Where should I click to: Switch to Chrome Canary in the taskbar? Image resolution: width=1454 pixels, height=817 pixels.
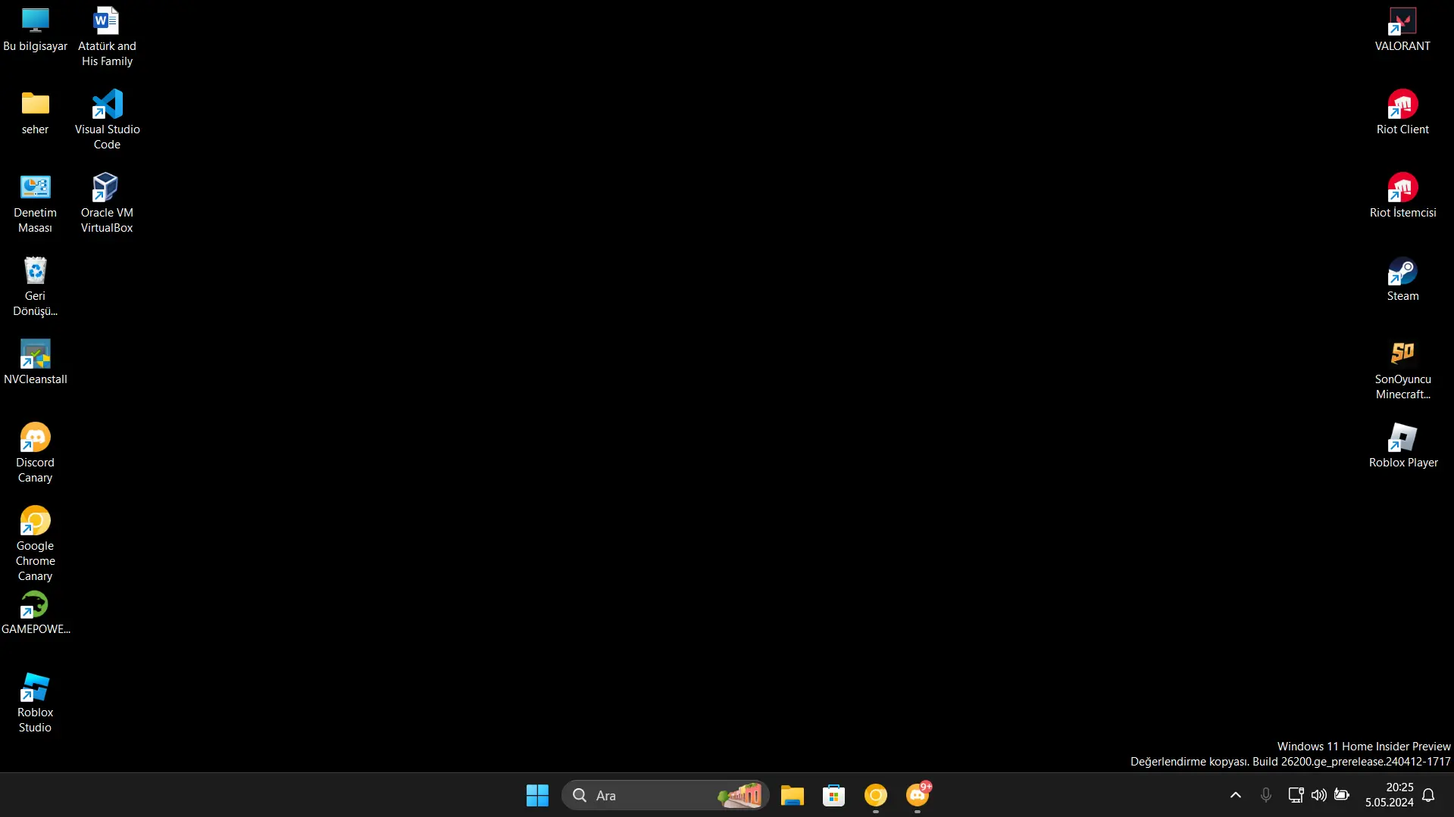click(x=875, y=795)
